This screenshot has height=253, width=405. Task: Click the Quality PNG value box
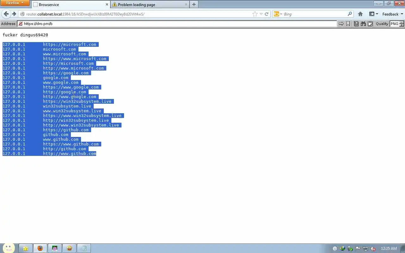[x=395, y=24]
